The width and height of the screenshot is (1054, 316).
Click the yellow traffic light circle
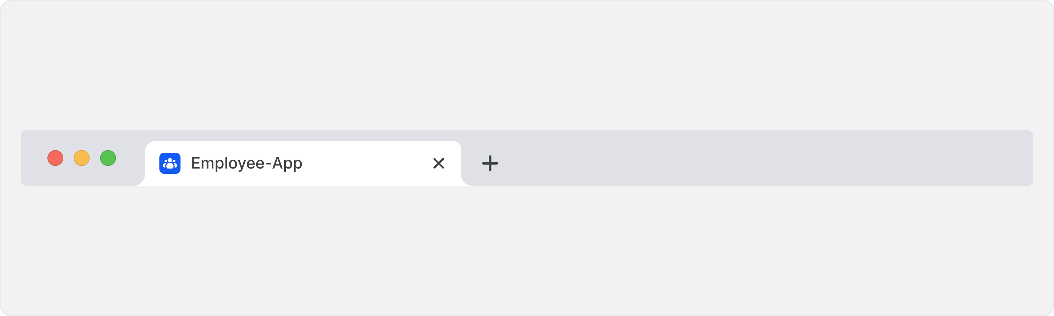(x=81, y=158)
